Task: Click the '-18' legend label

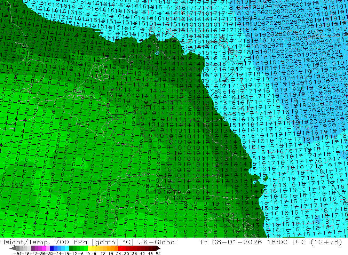Action: [65, 254]
